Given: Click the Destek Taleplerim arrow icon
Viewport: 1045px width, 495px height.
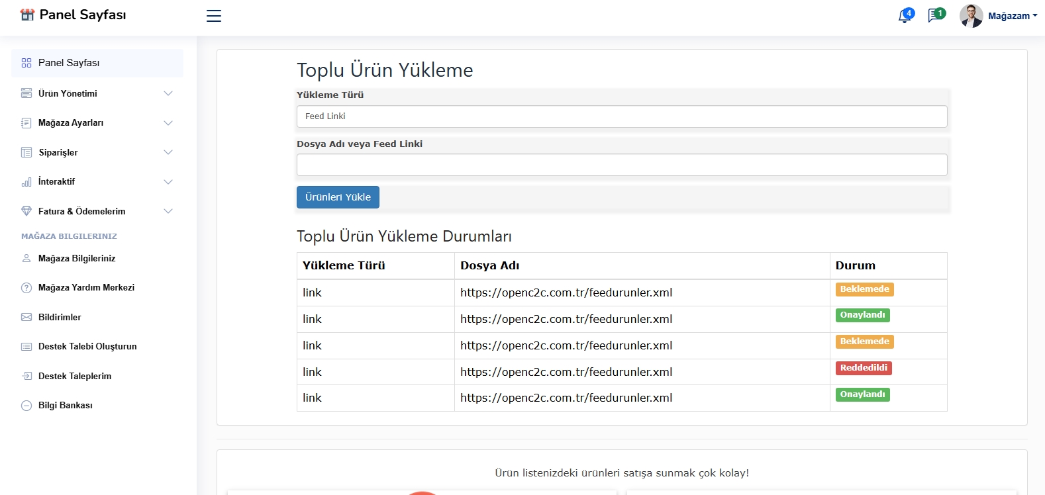Looking at the screenshot, I should [x=26, y=376].
